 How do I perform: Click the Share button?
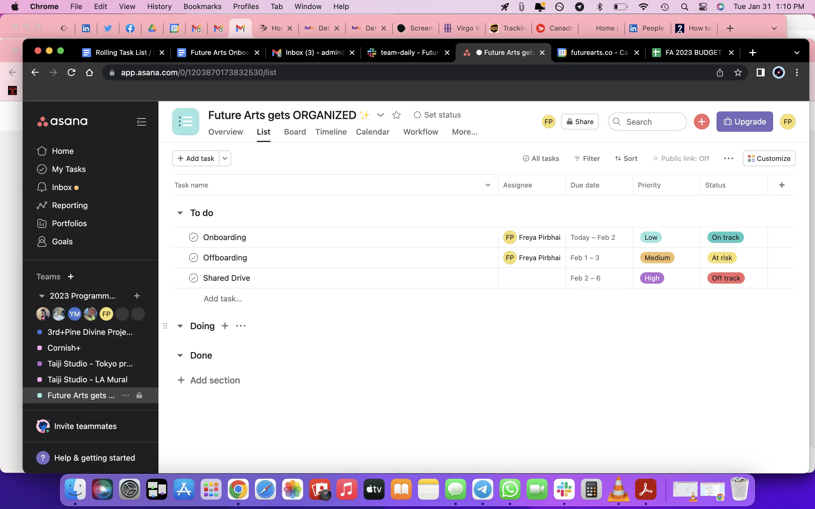click(x=580, y=122)
